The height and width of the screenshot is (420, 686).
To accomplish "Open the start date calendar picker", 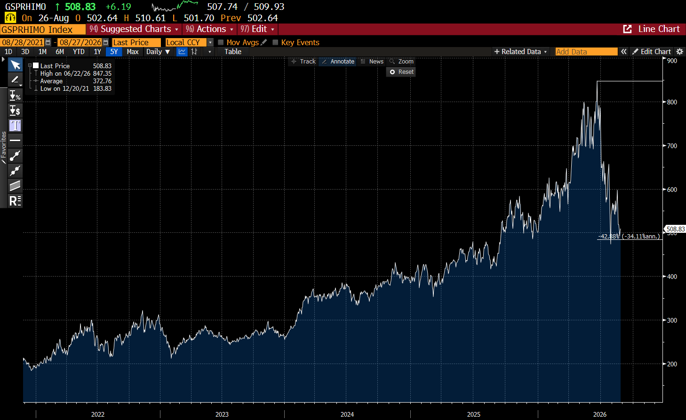I will (x=48, y=42).
